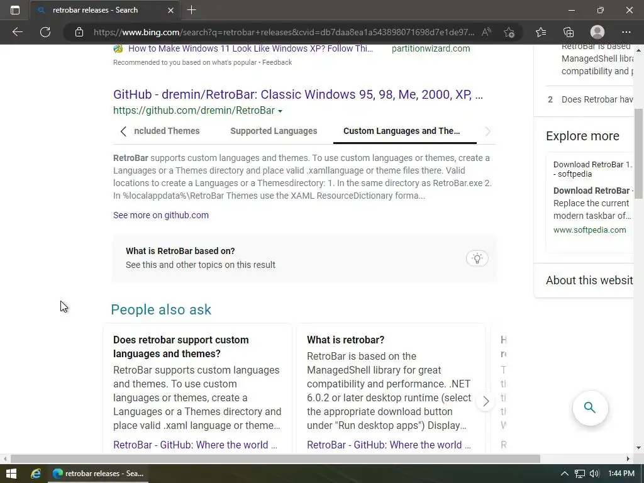Select the Edge retrobar releases taskbar button
The image size is (644, 483).
[97, 474]
